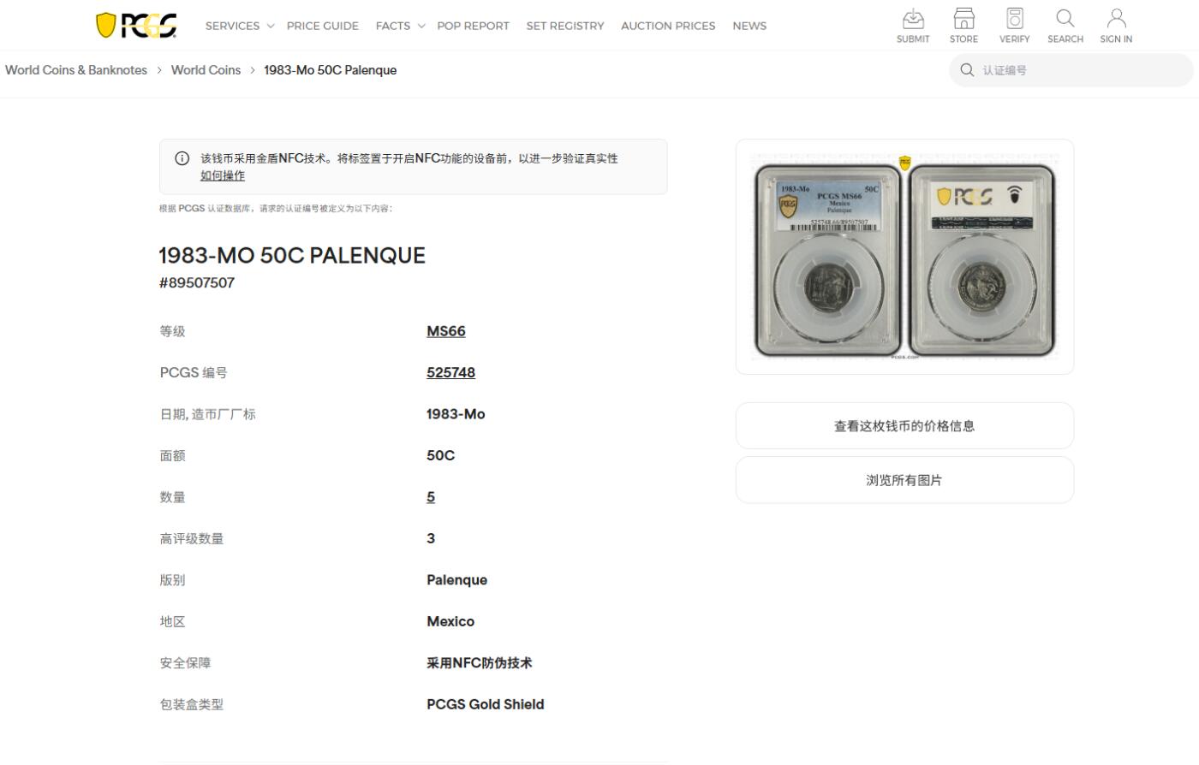Viewport: 1199px width, 765px height.
Task: Select the PCGS 编号 row label
Action: click(194, 372)
